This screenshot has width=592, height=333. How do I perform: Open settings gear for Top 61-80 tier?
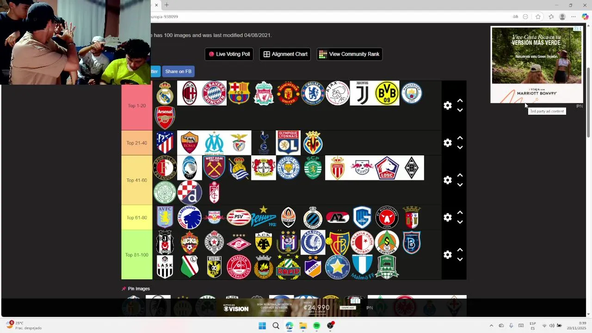pyautogui.click(x=447, y=217)
